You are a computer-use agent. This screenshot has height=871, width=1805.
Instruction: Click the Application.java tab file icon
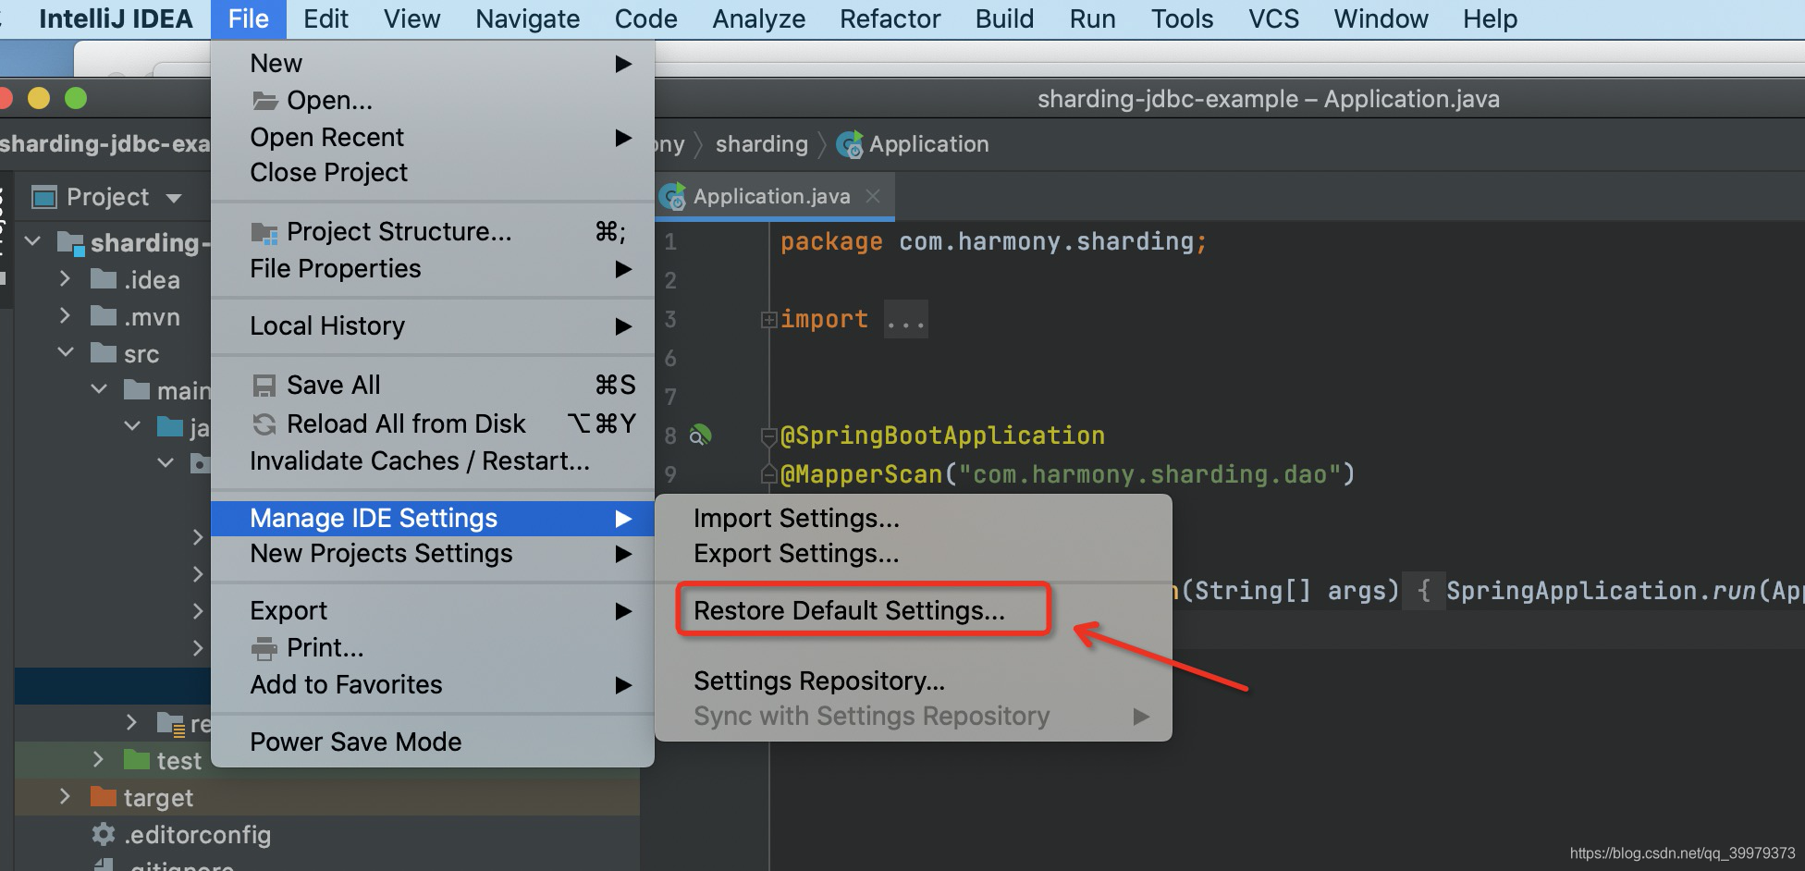tap(673, 197)
